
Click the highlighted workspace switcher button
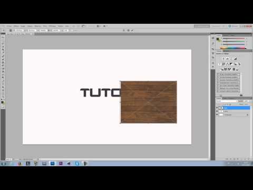[x=202, y=26]
